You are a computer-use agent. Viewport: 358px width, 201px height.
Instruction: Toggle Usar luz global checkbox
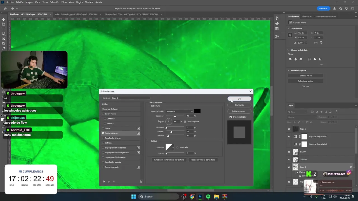pyautogui.click(x=185, y=121)
